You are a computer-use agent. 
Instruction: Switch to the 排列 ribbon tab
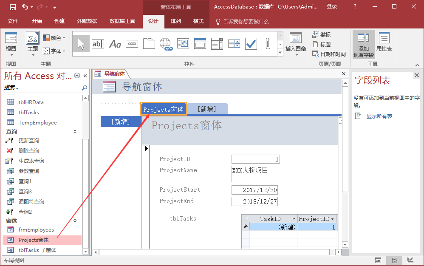(x=176, y=21)
